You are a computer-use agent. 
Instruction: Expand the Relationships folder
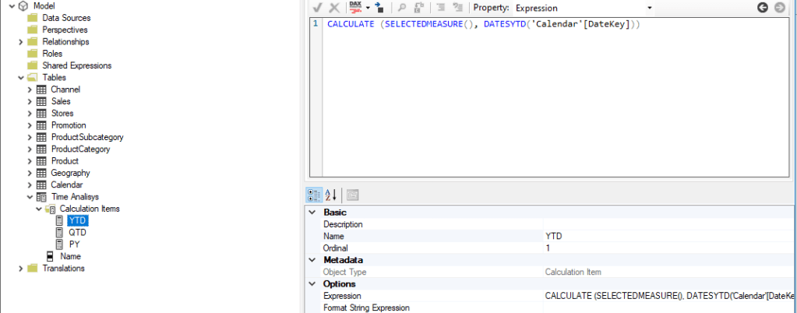pos(21,41)
